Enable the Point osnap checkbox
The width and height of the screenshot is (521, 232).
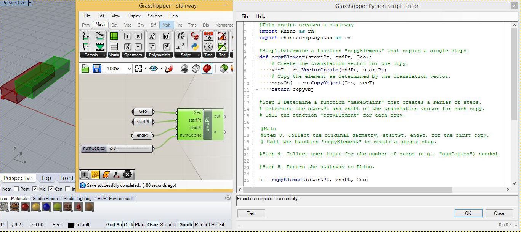tap(16, 189)
